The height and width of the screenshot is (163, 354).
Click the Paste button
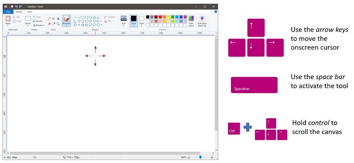[8, 21]
